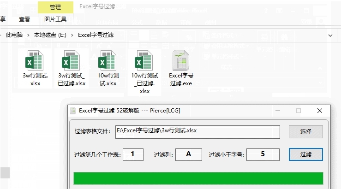Minimize the Excel字号过滤 tool window
The height and width of the screenshot is (189, 341).
tap(278, 111)
